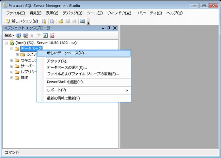Image resolution: width=221 pixels, height=158 pixels.
Task: Expand the サーバー objects folder node
Action: point(12,66)
